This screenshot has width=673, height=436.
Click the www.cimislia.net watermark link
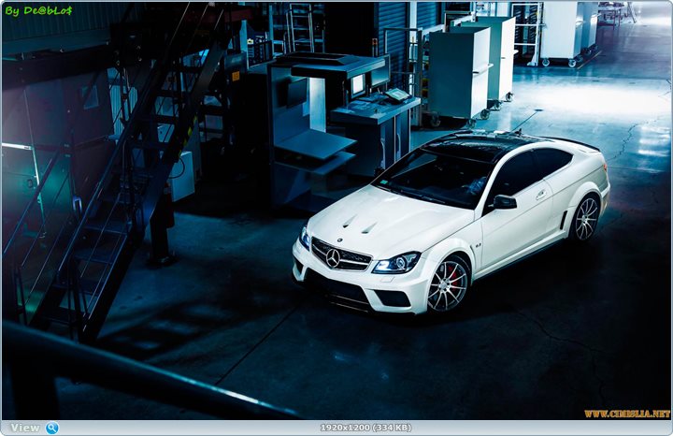click(627, 414)
